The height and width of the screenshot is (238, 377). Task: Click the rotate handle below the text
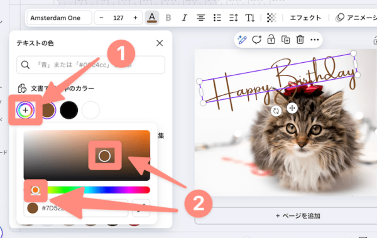pos(276,111)
